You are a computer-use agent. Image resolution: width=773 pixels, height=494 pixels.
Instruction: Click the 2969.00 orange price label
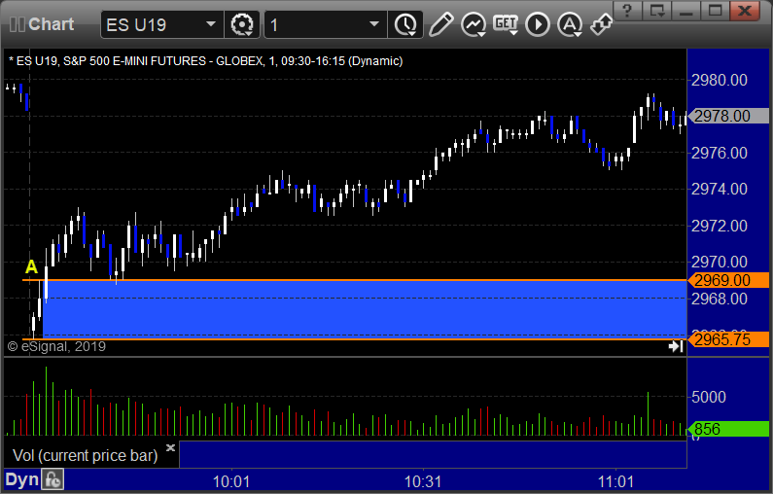pyautogui.click(x=728, y=280)
